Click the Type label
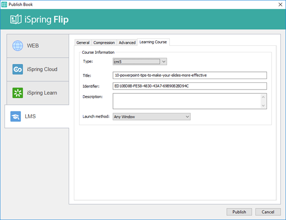Image resolution: width=286 pixels, height=220 pixels. tap(88, 61)
